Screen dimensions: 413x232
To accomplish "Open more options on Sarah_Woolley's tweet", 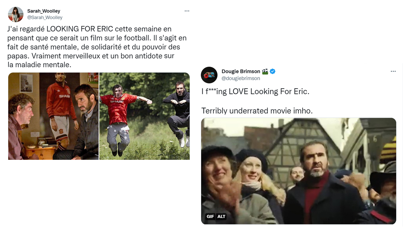I will (x=187, y=11).
